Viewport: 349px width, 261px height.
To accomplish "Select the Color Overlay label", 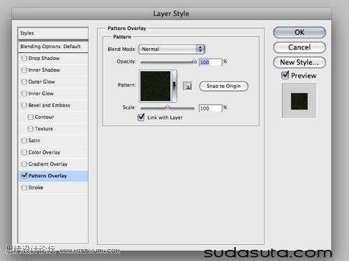I will (x=44, y=152).
